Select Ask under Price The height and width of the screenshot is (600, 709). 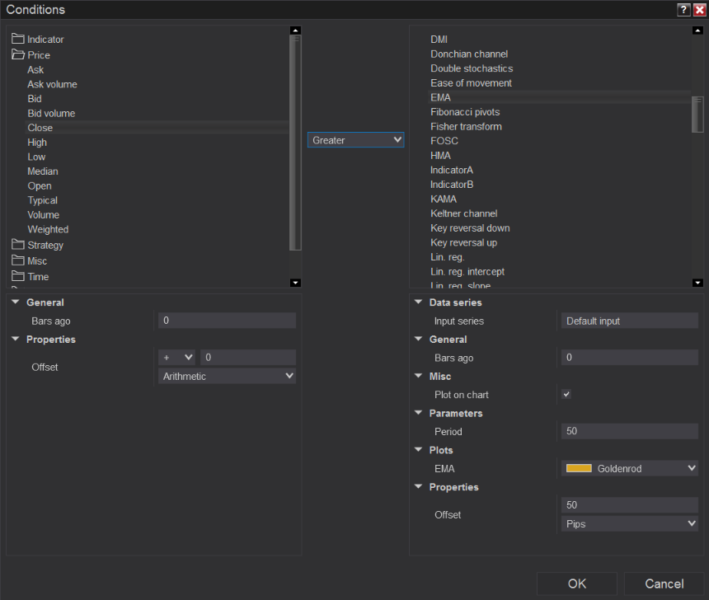click(x=35, y=69)
